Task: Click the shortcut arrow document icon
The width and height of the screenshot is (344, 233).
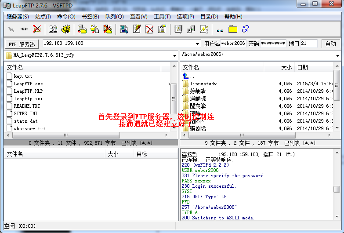Action: 191,29
